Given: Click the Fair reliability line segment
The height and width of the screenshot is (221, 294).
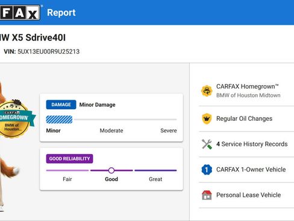Looking at the screenshot, I should tap(67, 170).
